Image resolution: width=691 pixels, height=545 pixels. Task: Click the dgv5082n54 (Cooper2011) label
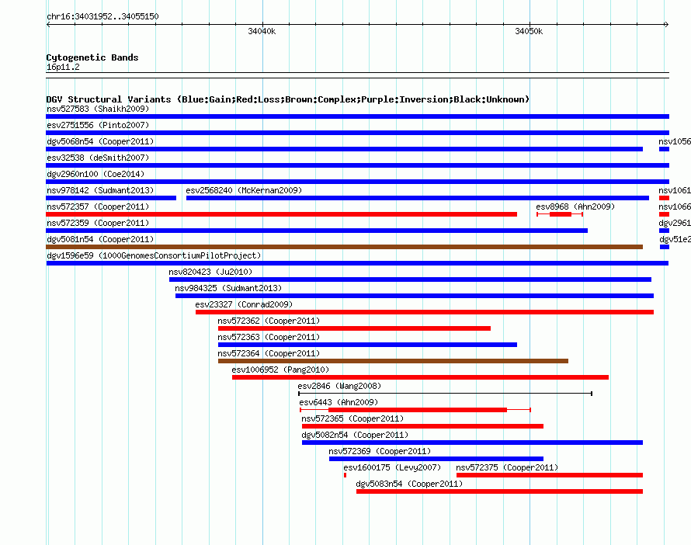coord(355,435)
